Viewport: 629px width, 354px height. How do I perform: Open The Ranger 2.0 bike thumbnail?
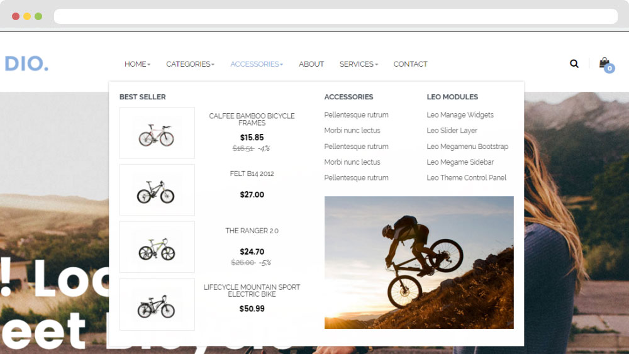[x=157, y=247]
